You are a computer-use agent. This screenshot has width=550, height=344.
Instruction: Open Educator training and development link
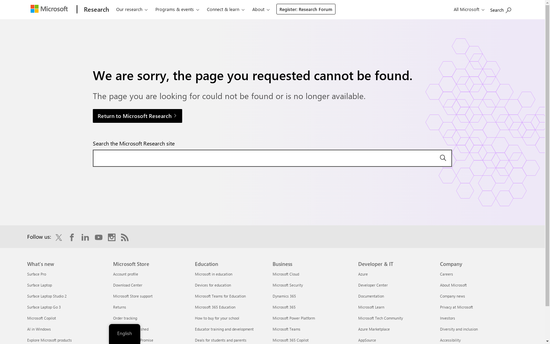tap(224, 329)
